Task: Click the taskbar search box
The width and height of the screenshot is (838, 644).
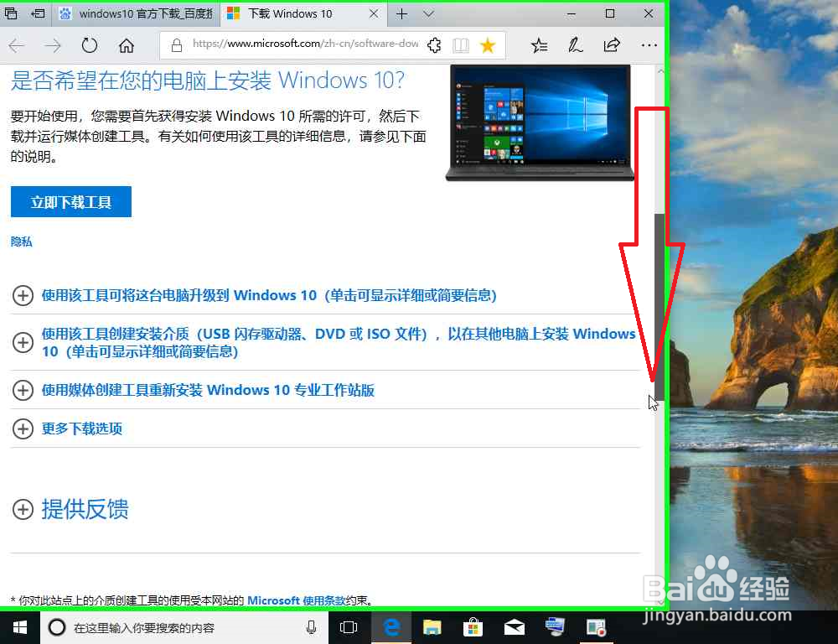Action: tap(184, 627)
